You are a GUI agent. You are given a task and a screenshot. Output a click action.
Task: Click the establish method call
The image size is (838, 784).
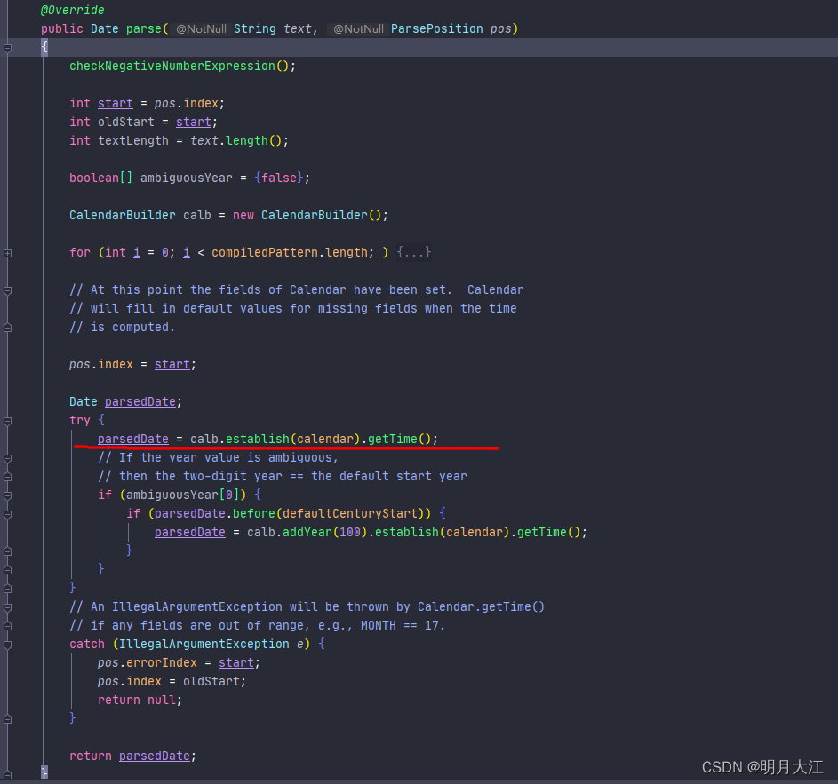pyautogui.click(x=255, y=439)
